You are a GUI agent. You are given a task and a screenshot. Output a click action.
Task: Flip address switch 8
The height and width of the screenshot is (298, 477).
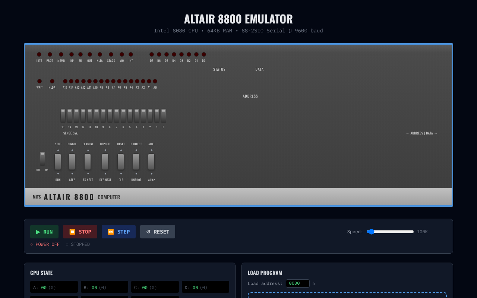pos(110,116)
